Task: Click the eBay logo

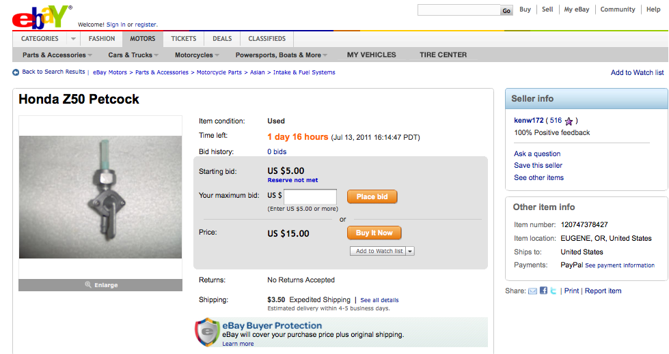Action: [42, 17]
